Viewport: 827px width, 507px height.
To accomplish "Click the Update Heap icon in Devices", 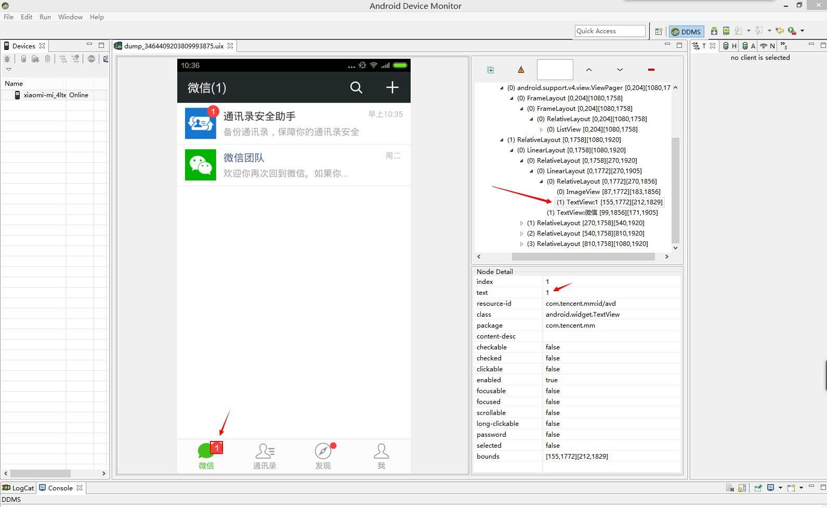I will (x=23, y=59).
